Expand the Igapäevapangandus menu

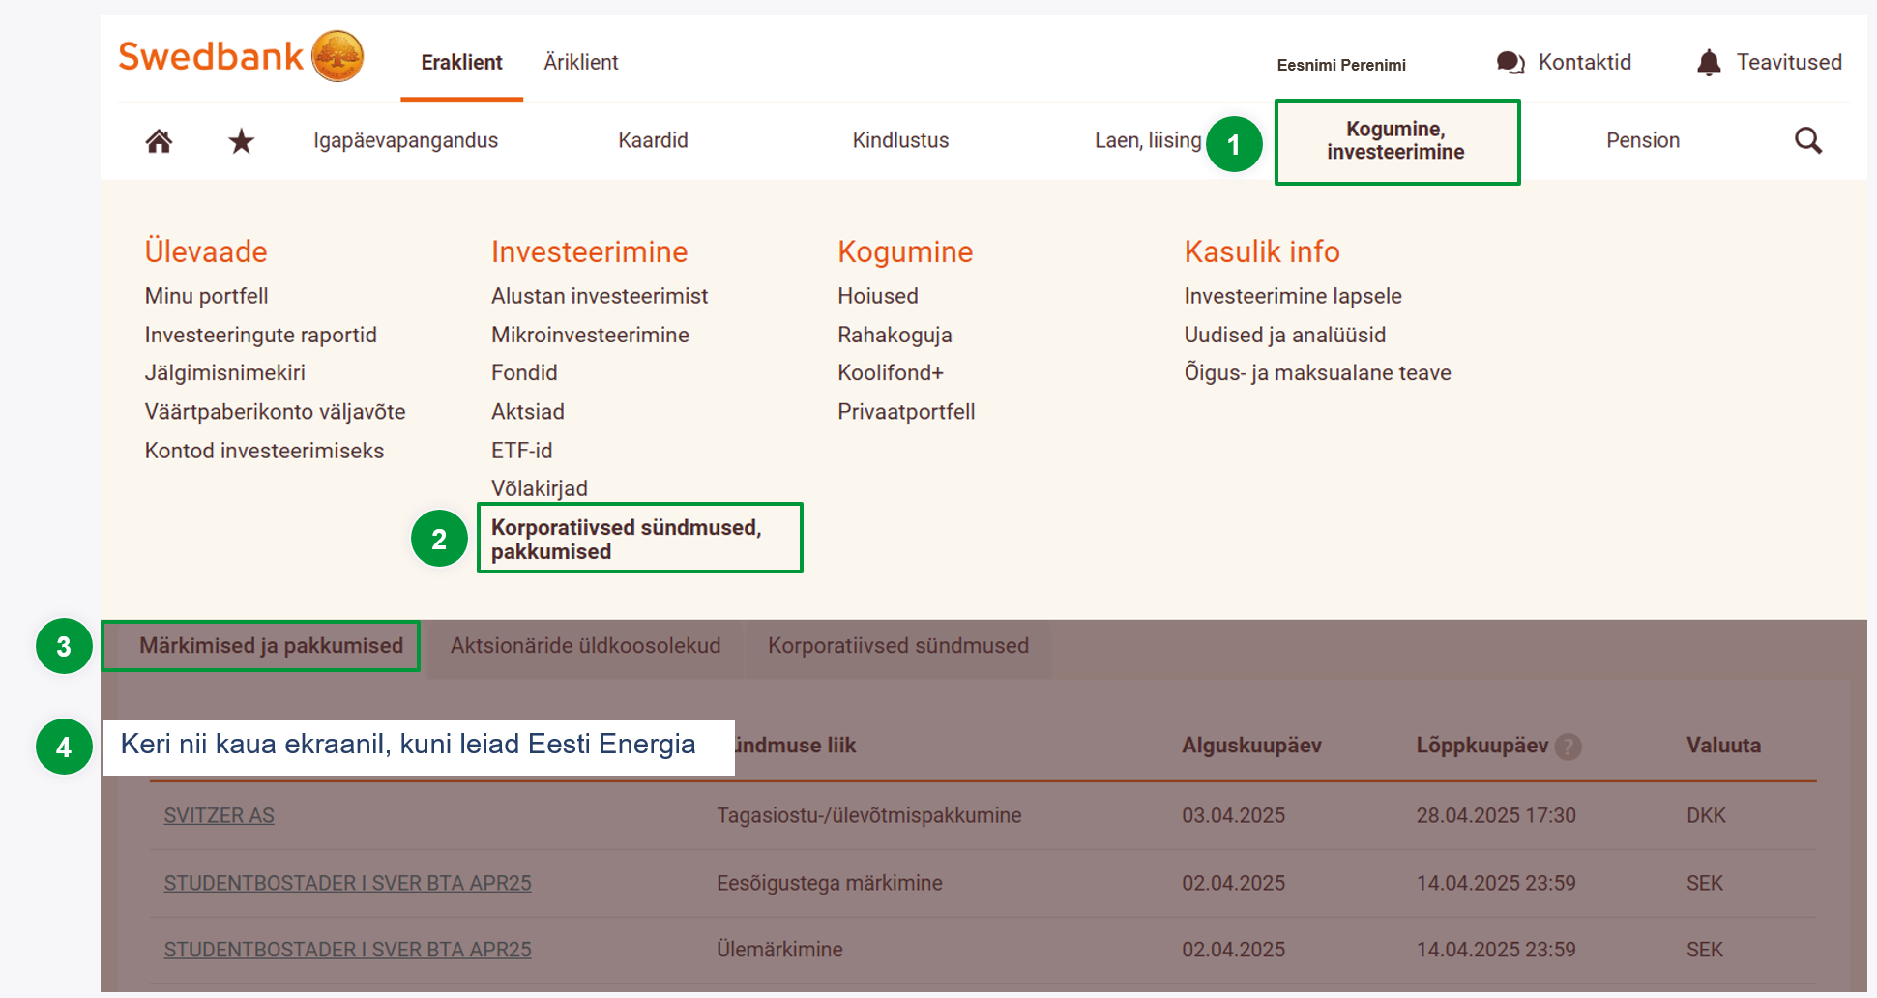coord(405,141)
